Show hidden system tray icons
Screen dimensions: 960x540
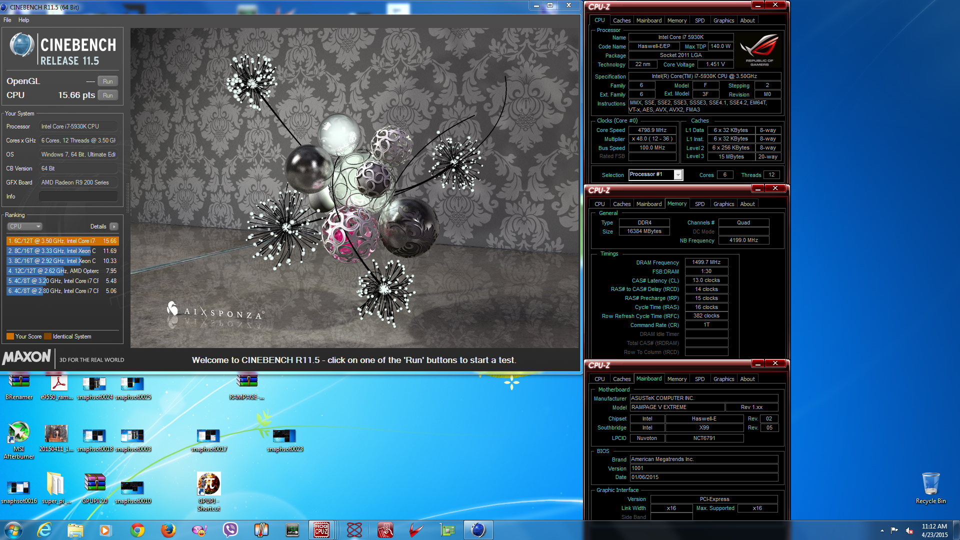(882, 530)
